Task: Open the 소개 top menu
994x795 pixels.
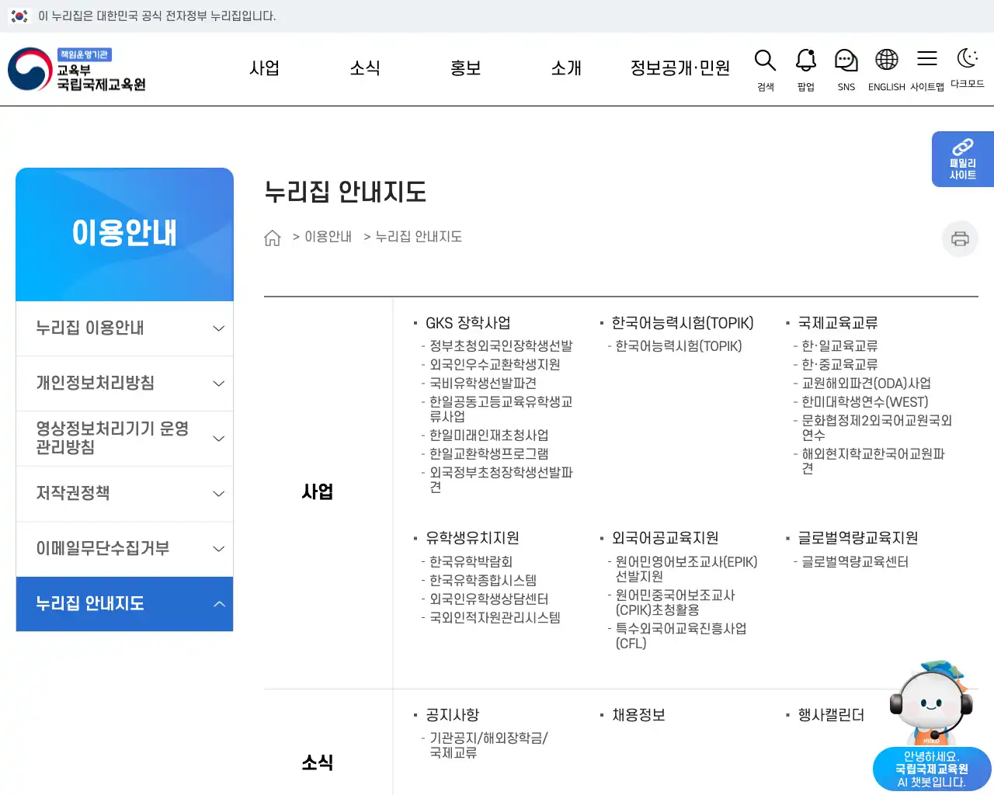Action: (x=566, y=68)
